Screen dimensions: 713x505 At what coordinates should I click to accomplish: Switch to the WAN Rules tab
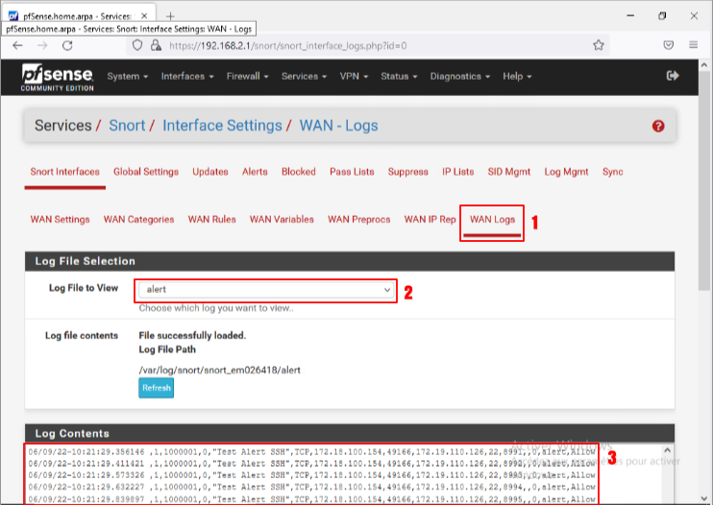pos(211,219)
